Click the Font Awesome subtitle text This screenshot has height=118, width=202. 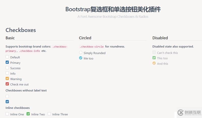(x=113, y=17)
